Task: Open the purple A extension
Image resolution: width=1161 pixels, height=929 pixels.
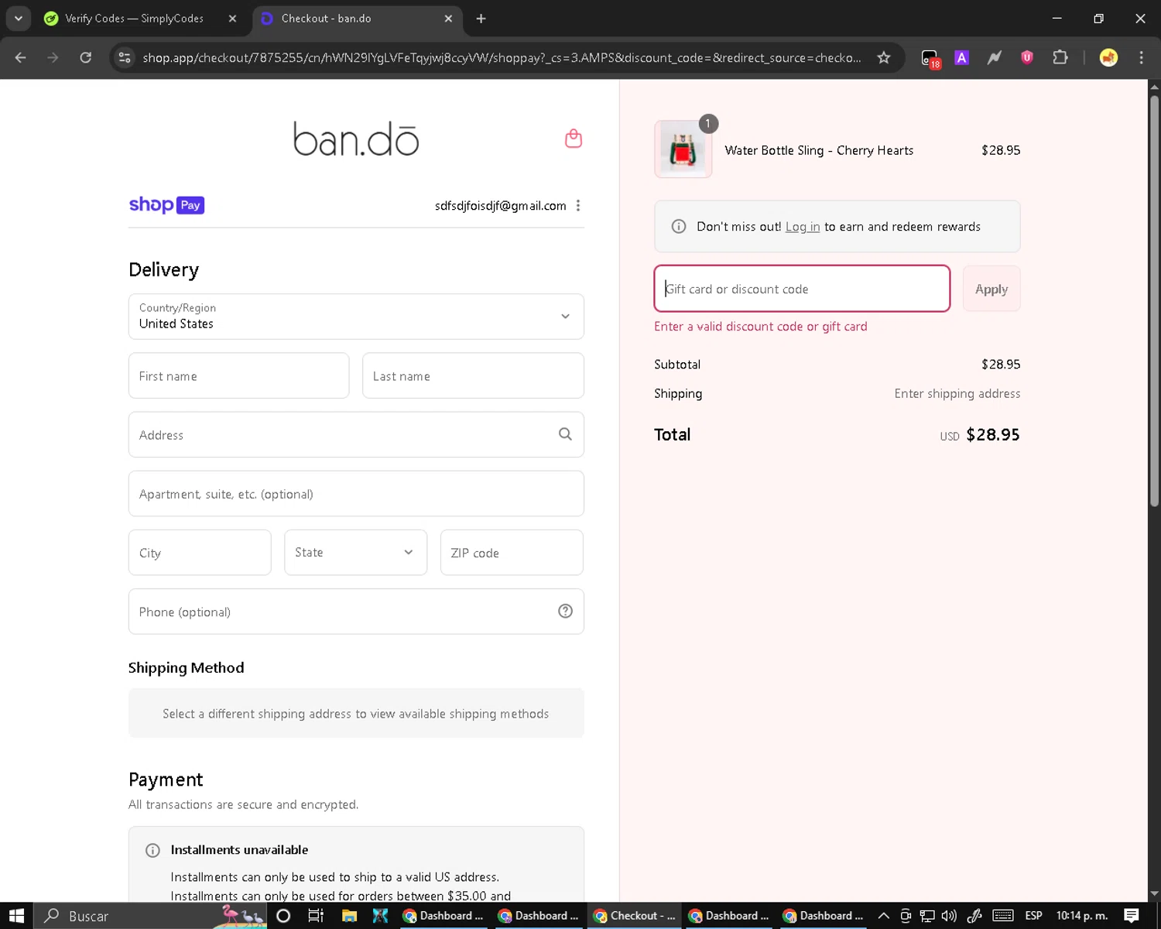Action: (x=962, y=57)
